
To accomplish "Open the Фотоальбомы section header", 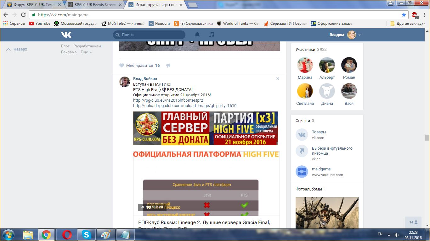I will [x=309, y=189].
